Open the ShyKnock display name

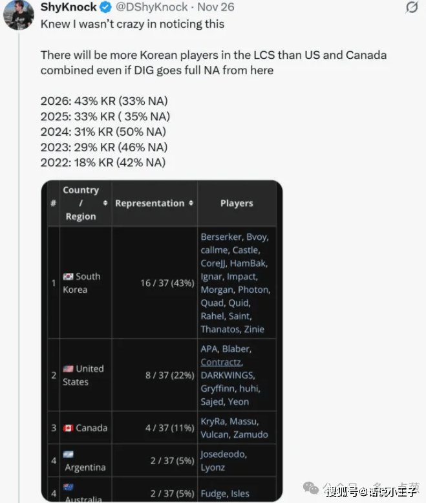click(x=69, y=8)
